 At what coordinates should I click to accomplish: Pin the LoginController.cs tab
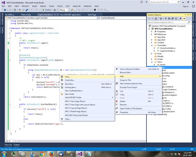pos(55,14)
